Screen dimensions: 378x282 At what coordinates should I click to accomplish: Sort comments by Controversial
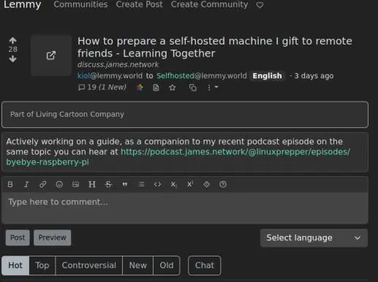[89, 265]
